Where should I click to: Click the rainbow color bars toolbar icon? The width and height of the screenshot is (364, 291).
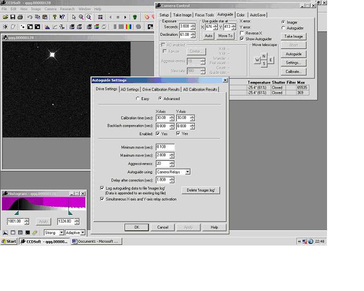[129, 27]
